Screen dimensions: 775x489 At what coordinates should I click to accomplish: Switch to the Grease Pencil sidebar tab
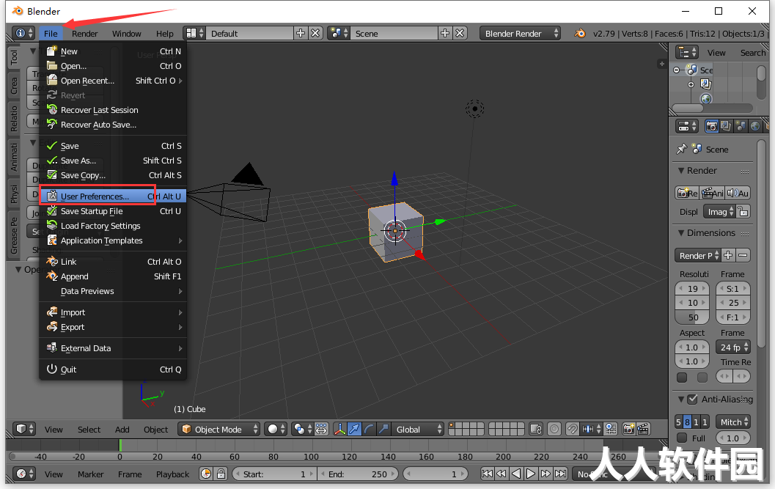tap(14, 235)
